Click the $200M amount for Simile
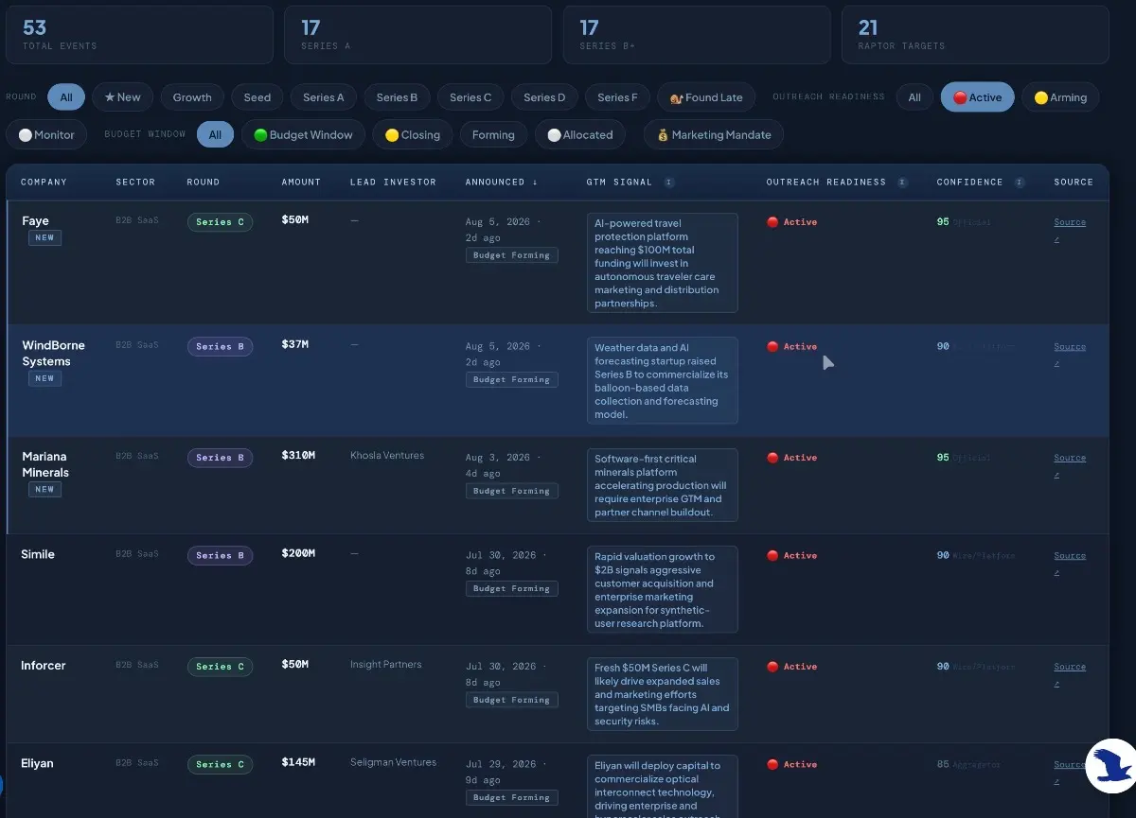The image size is (1136, 818). 298,553
